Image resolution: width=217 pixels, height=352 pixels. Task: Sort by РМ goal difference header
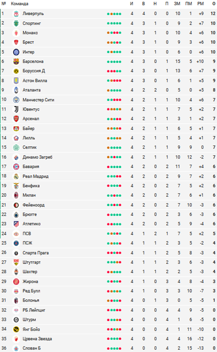201,4
